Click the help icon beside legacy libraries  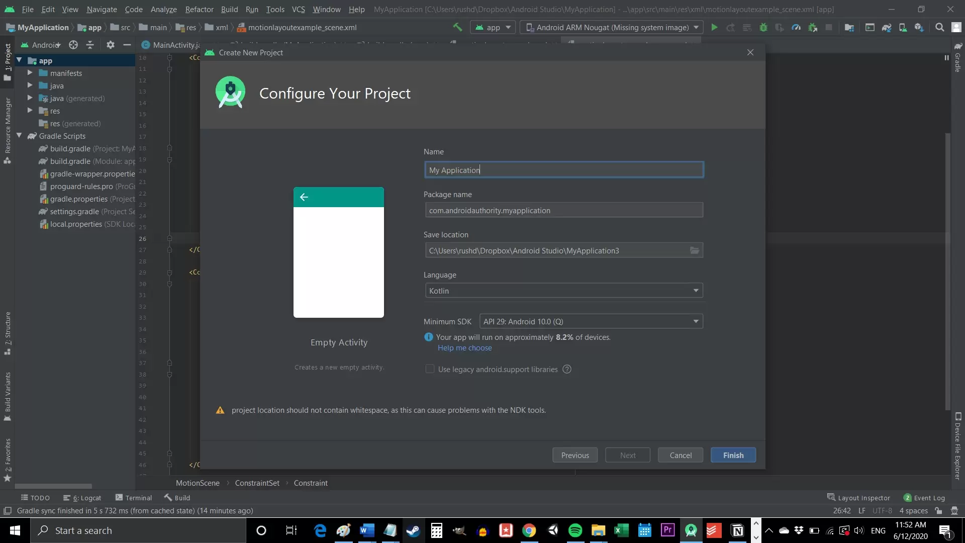[x=567, y=369]
